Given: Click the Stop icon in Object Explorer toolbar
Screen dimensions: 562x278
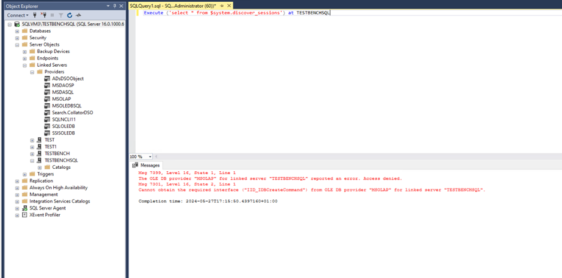Looking at the screenshot, I should 53,16.
